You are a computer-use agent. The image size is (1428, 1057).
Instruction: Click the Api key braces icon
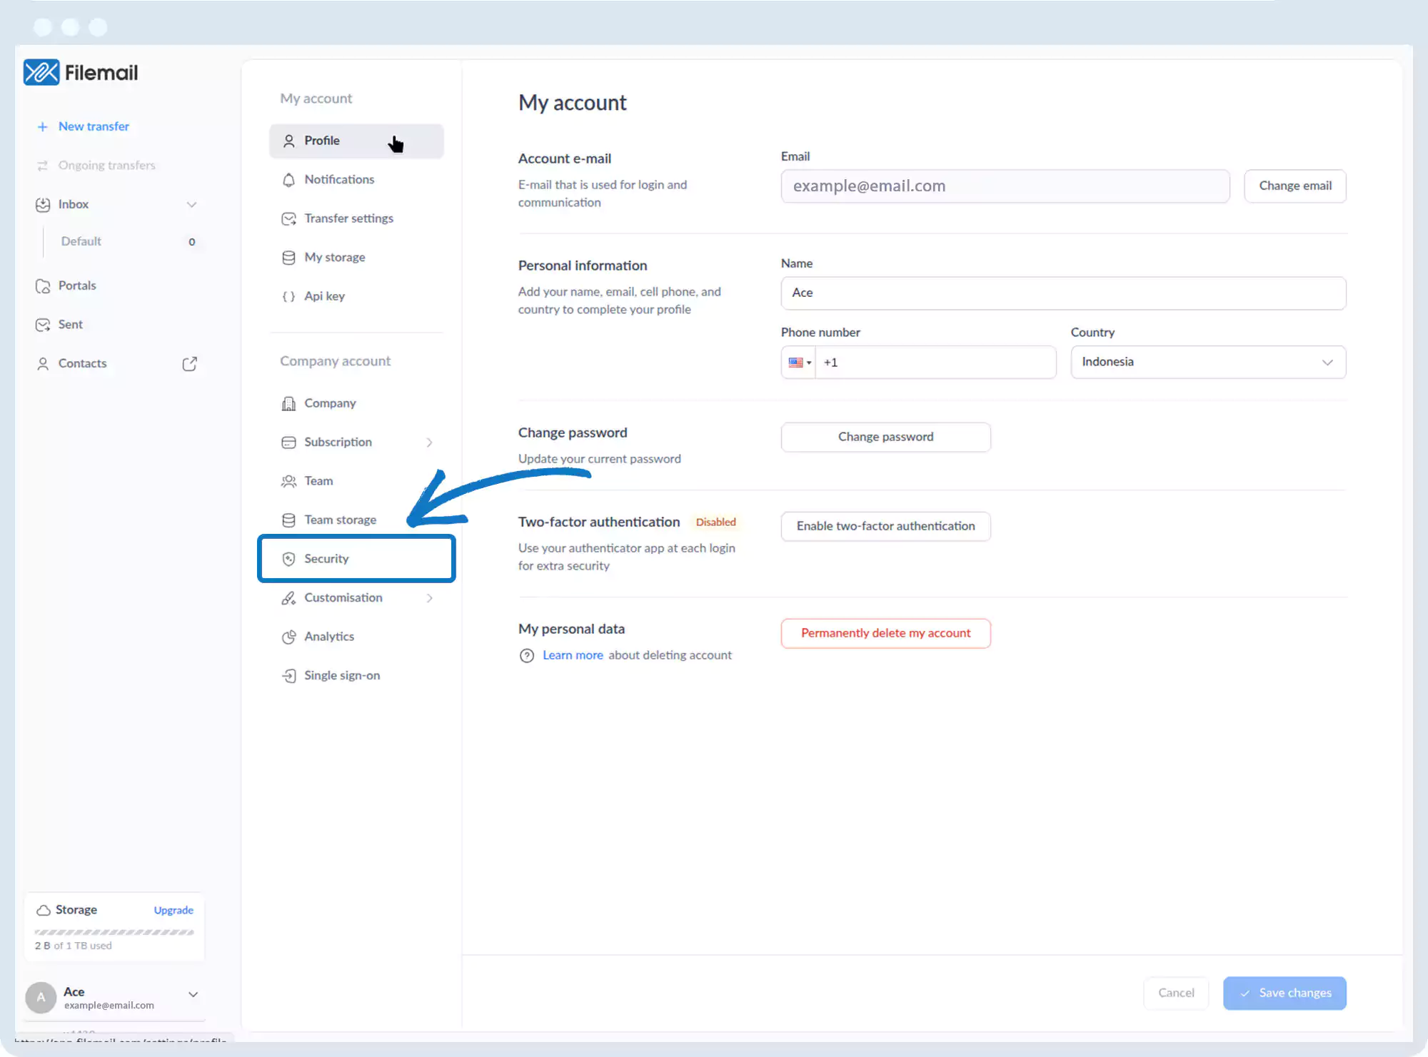click(288, 296)
